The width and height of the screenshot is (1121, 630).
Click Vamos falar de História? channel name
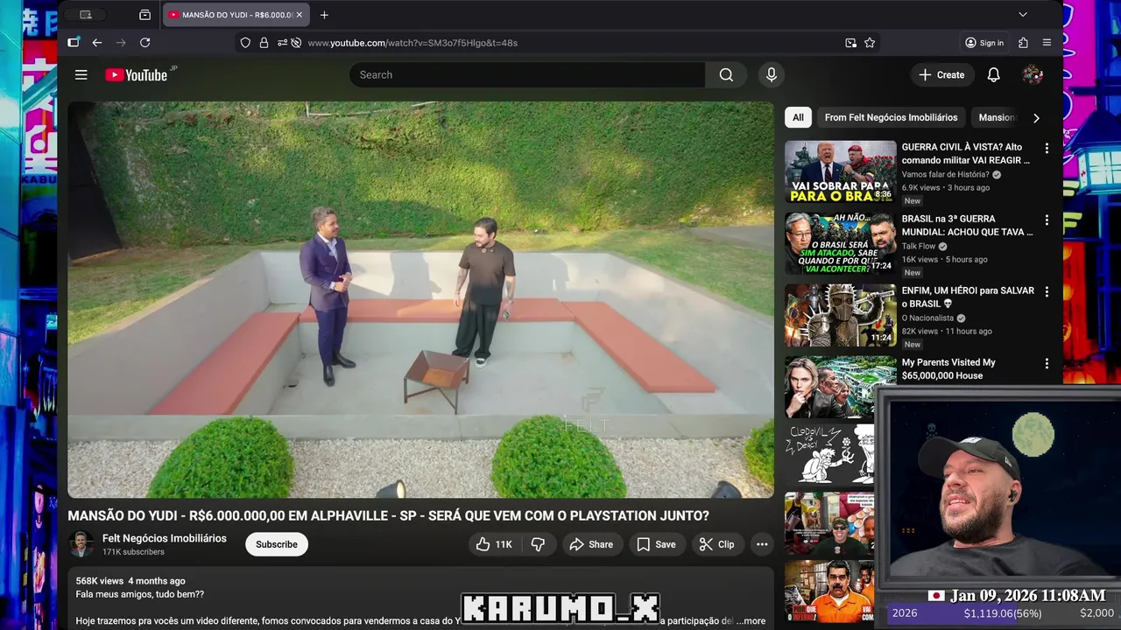click(946, 175)
